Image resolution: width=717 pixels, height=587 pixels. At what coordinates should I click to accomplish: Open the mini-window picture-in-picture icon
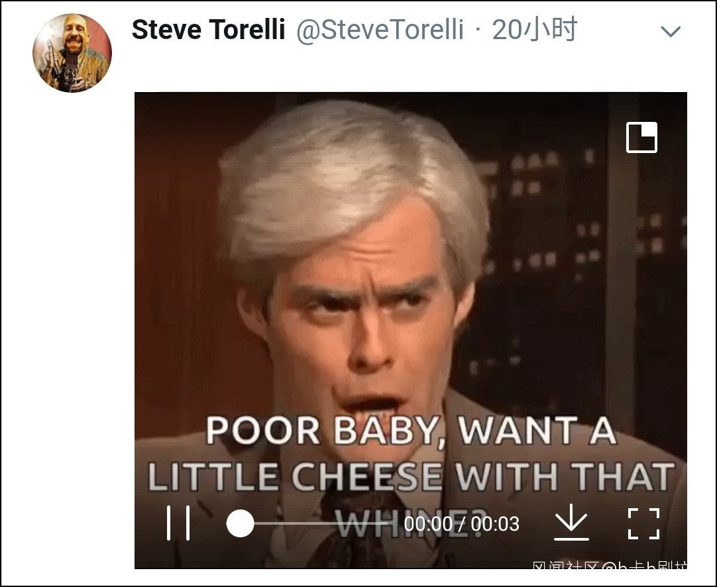tap(641, 137)
